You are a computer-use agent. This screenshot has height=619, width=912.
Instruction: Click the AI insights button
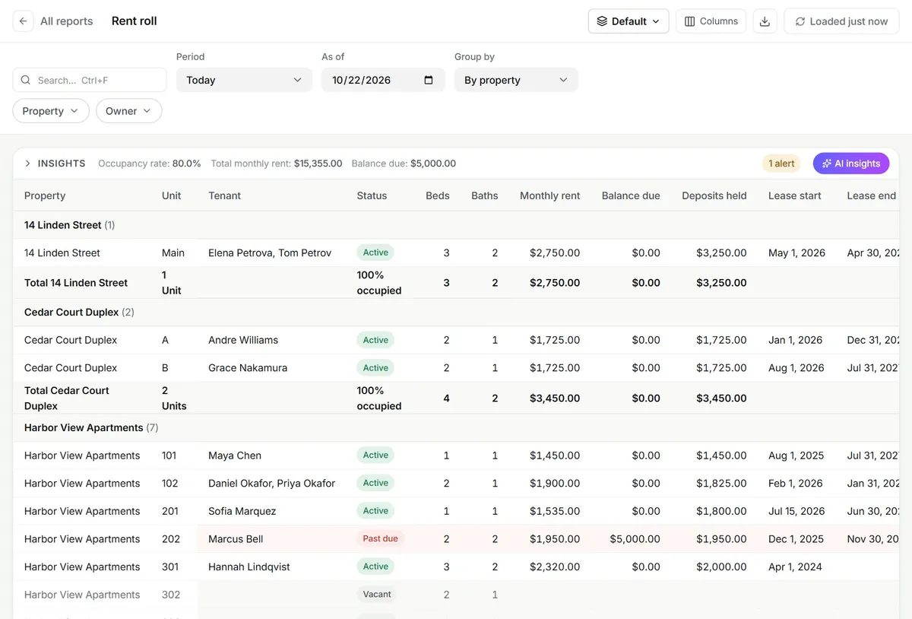coord(851,163)
